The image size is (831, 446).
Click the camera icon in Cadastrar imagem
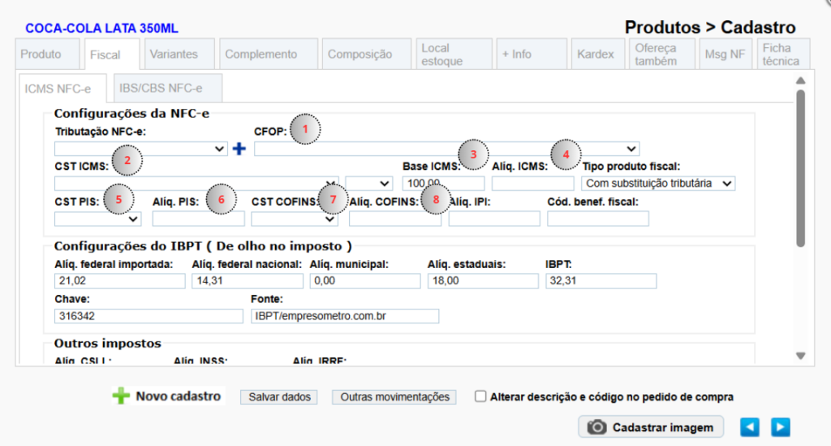point(596,427)
